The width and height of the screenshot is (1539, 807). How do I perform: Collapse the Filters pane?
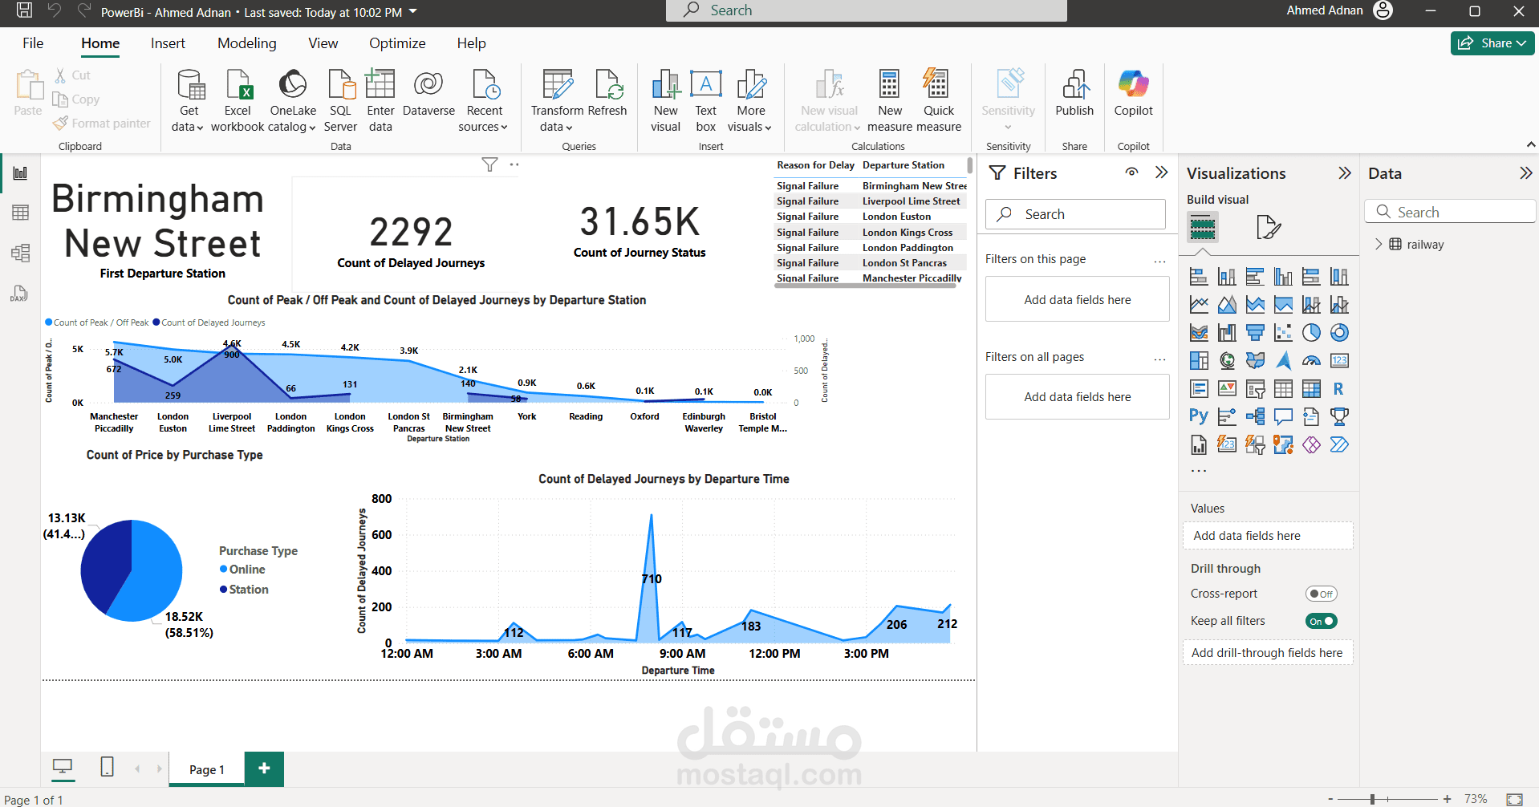tap(1161, 172)
